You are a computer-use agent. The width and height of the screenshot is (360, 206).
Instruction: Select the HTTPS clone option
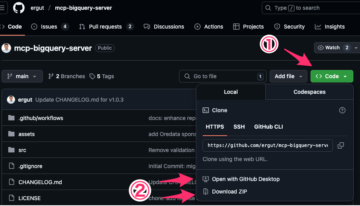click(215, 127)
